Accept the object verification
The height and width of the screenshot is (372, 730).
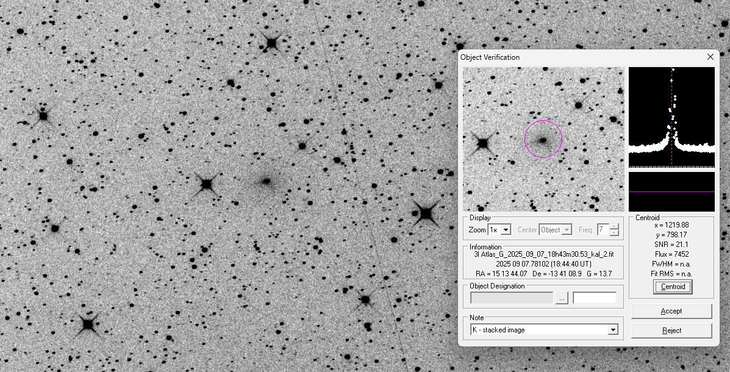[x=671, y=311]
